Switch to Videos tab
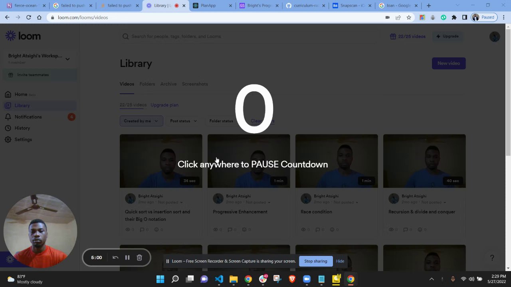This screenshot has width=511, height=287. pos(127,84)
